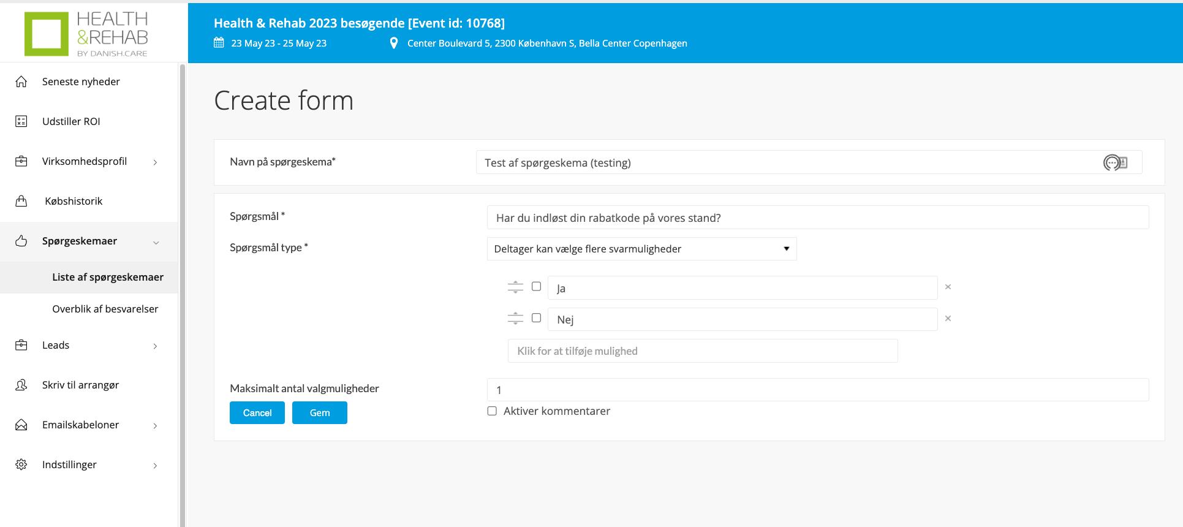Viewport: 1183px width, 527px height.
Task: Enable the Aktiver kommentarer checkbox
Action: tap(492, 411)
